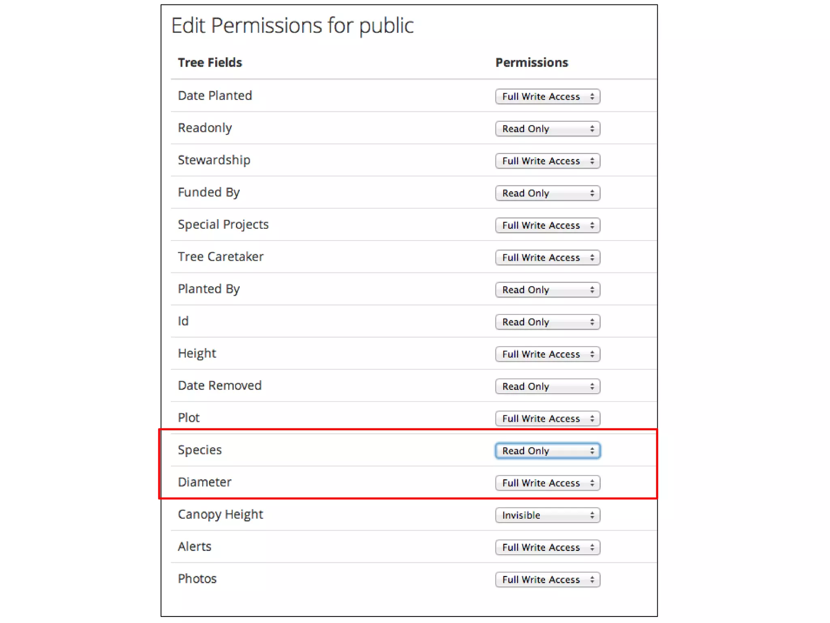Screen dimensions: 830x623
Task: Open the Date Planted permission dropdown
Action: (547, 97)
